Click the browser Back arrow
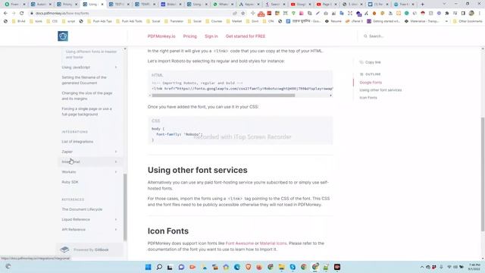 (5, 14)
